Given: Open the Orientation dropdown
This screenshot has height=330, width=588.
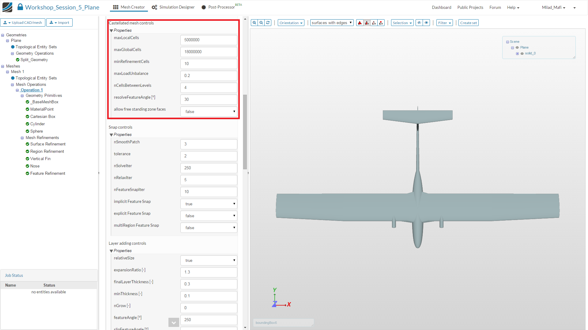Looking at the screenshot, I should (x=291, y=23).
